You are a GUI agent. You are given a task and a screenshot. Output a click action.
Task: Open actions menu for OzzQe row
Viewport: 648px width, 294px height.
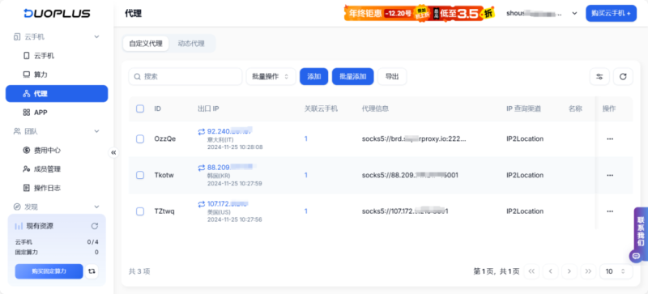click(x=610, y=139)
